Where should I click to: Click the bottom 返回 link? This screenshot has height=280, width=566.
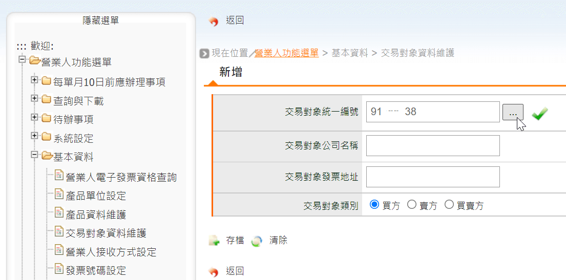pyautogui.click(x=235, y=271)
